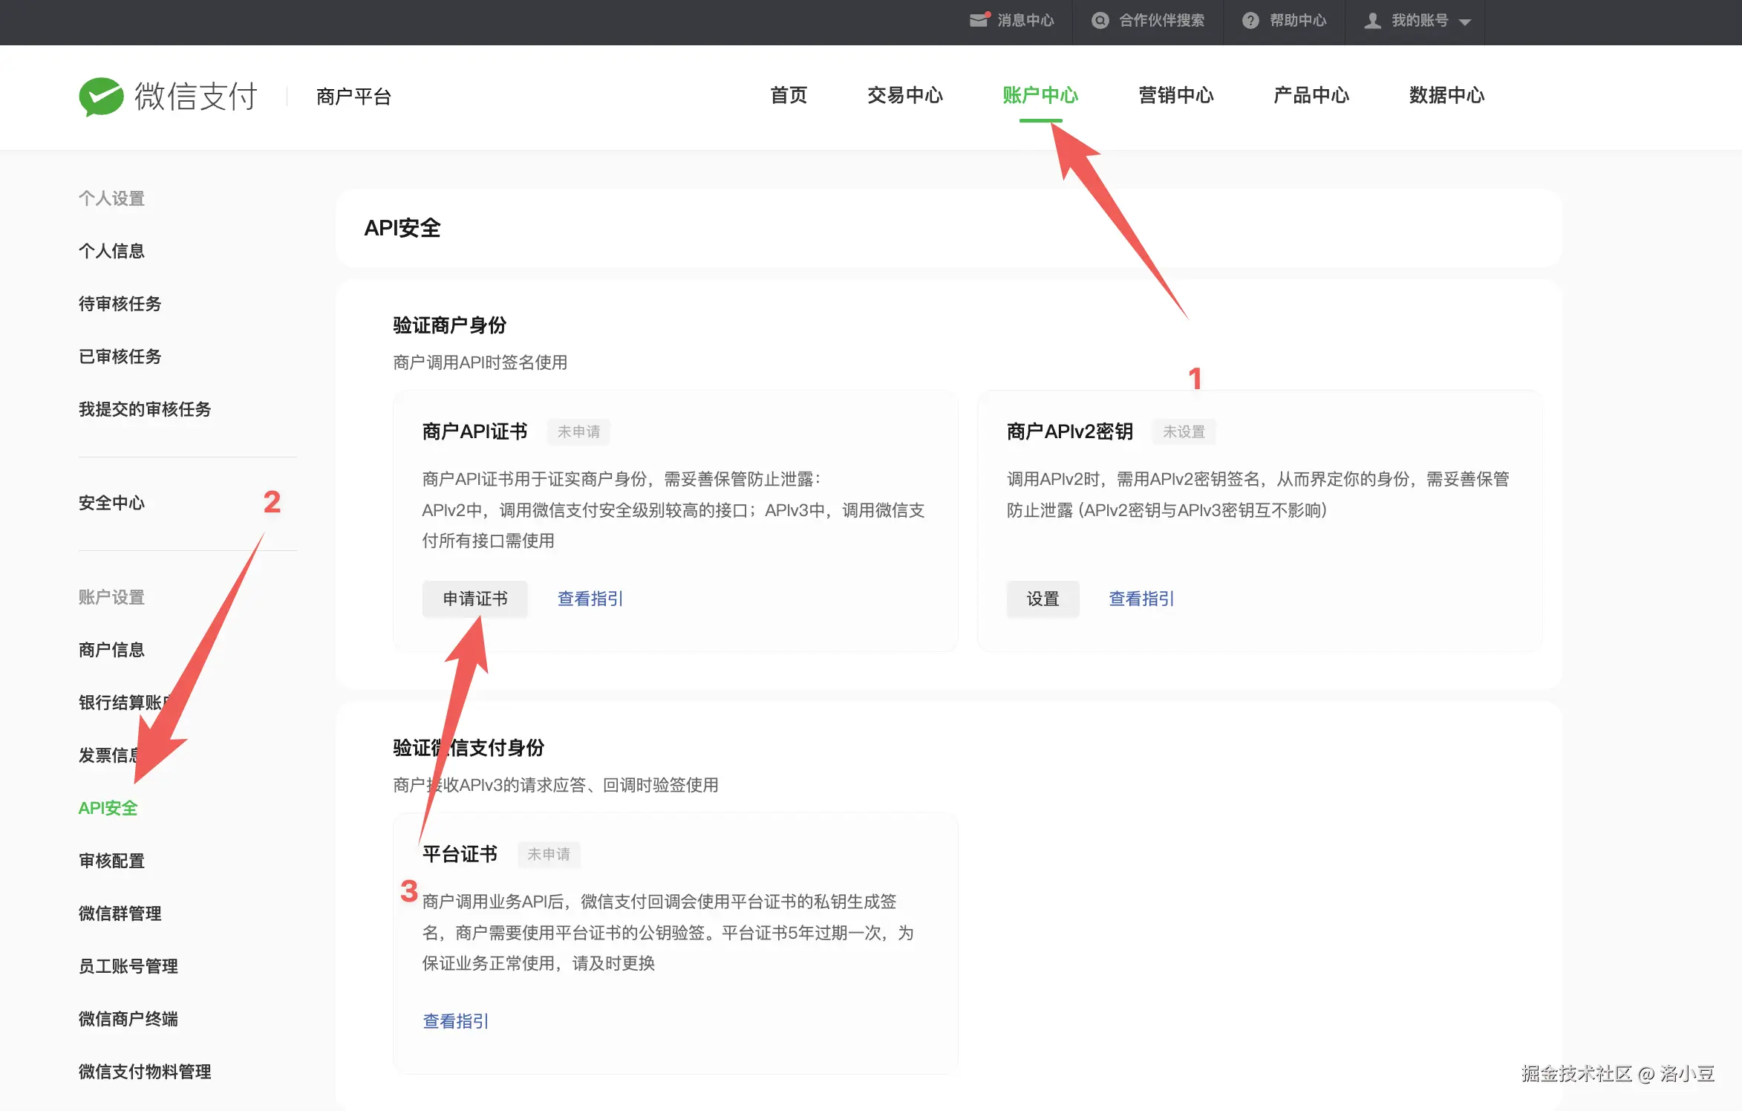Image resolution: width=1742 pixels, height=1111 pixels.
Task: Open the 产品中心 navigation tab
Action: pos(1311,95)
